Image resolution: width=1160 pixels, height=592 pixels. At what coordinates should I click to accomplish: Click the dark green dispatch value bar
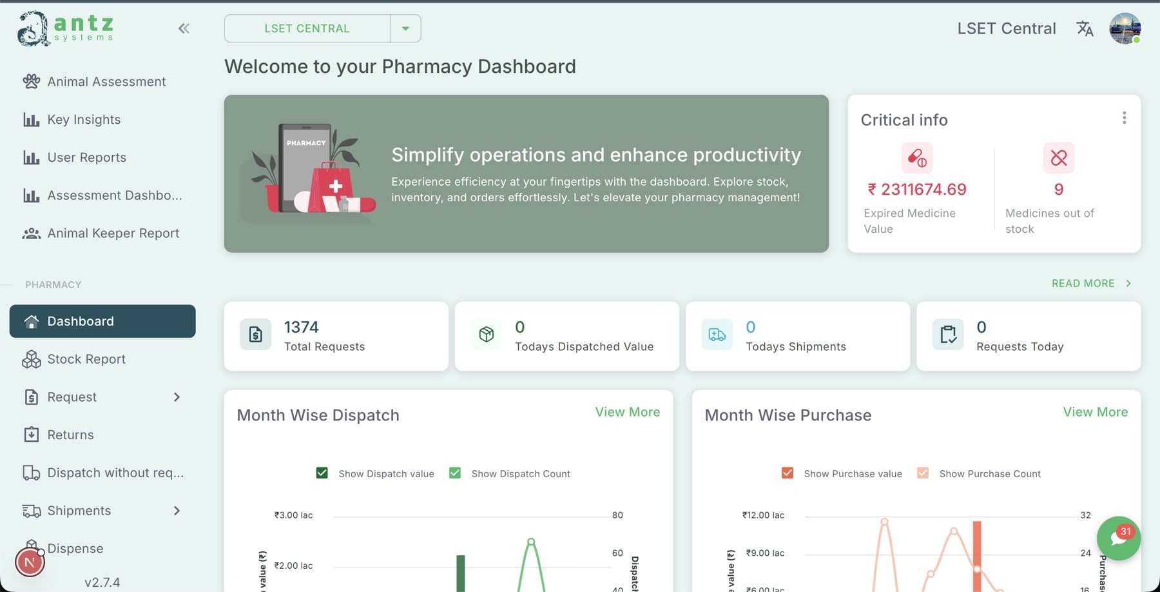[x=461, y=573]
